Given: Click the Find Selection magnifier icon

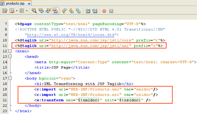Looking at the screenshot, I should click(x=34, y=11).
